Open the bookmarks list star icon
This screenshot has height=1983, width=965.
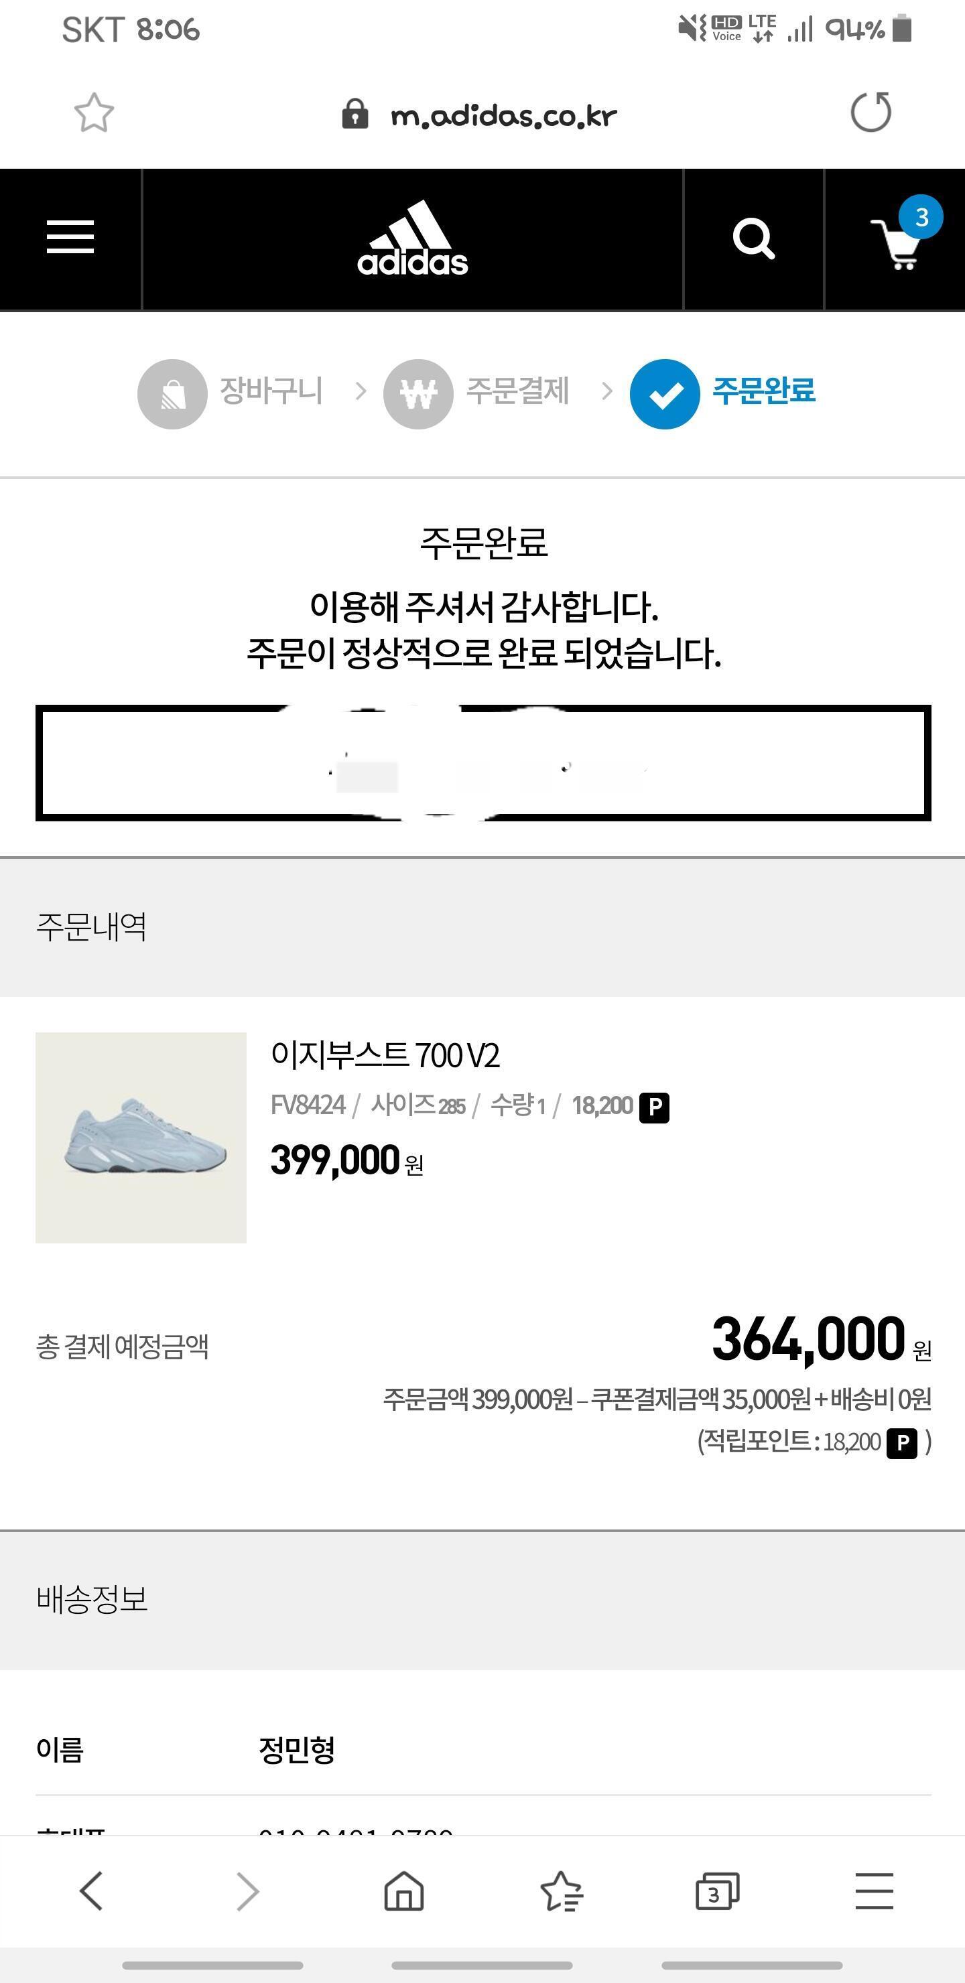pyautogui.click(x=562, y=1891)
